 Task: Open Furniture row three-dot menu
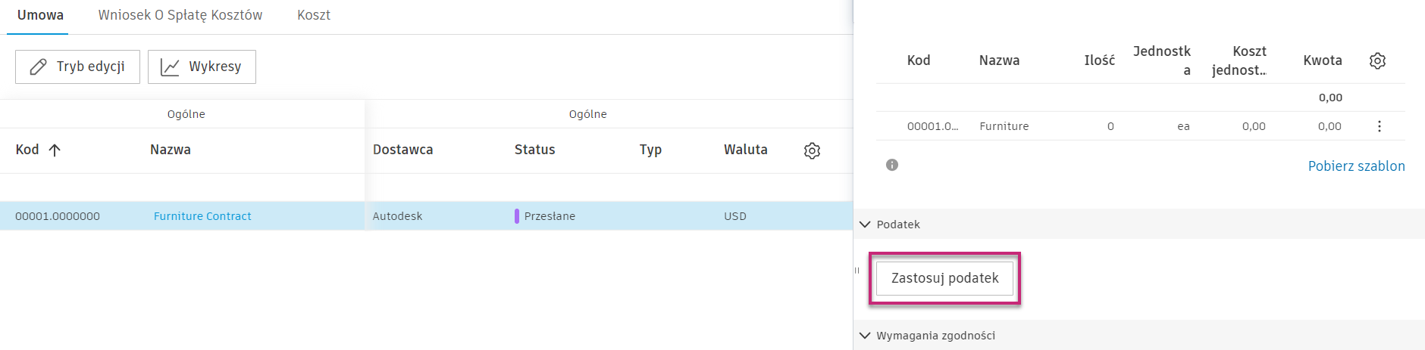click(1379, 126)
